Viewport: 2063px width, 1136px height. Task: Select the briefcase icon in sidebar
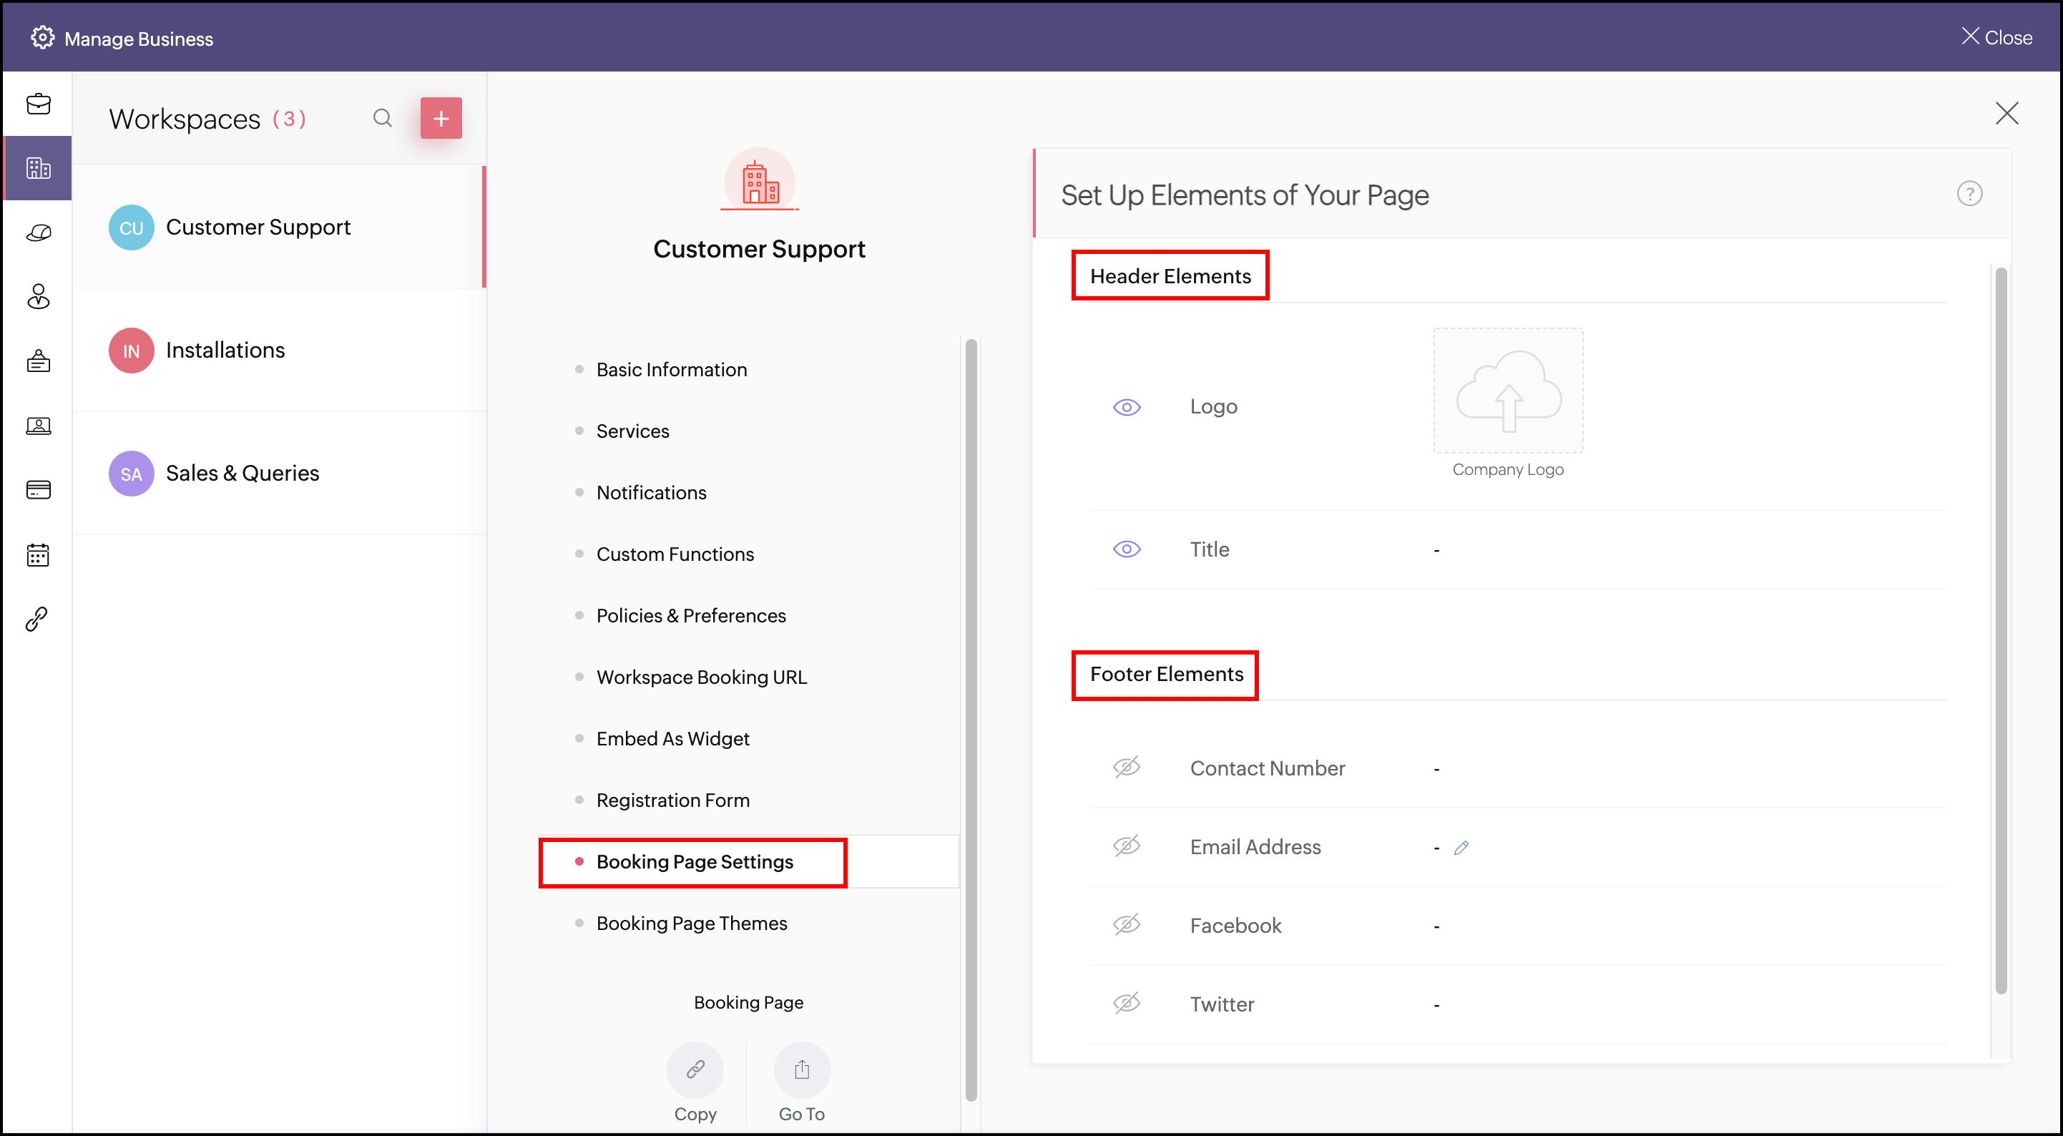point(38,104)
